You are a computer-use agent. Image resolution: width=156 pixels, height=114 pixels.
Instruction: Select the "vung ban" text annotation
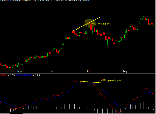tap(105, 24)
